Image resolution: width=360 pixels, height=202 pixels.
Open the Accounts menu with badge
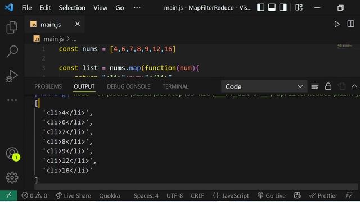coord(12,154)
